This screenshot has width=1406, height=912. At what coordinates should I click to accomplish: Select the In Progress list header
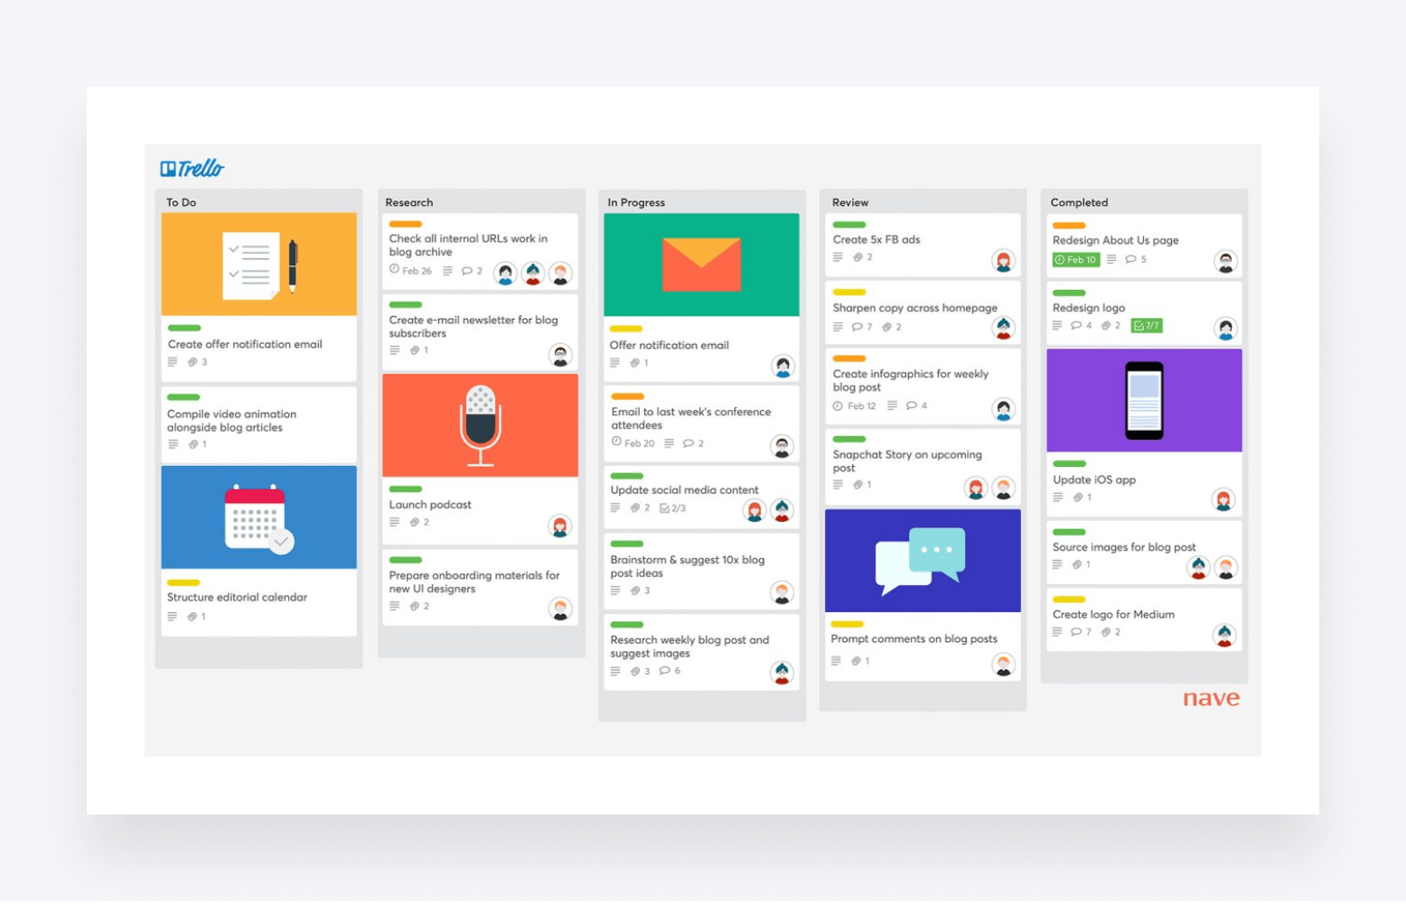pos(636,202)
